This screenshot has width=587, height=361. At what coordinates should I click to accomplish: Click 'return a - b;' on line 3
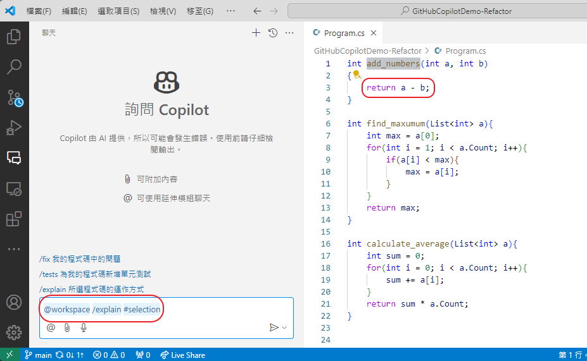(398, 88)
